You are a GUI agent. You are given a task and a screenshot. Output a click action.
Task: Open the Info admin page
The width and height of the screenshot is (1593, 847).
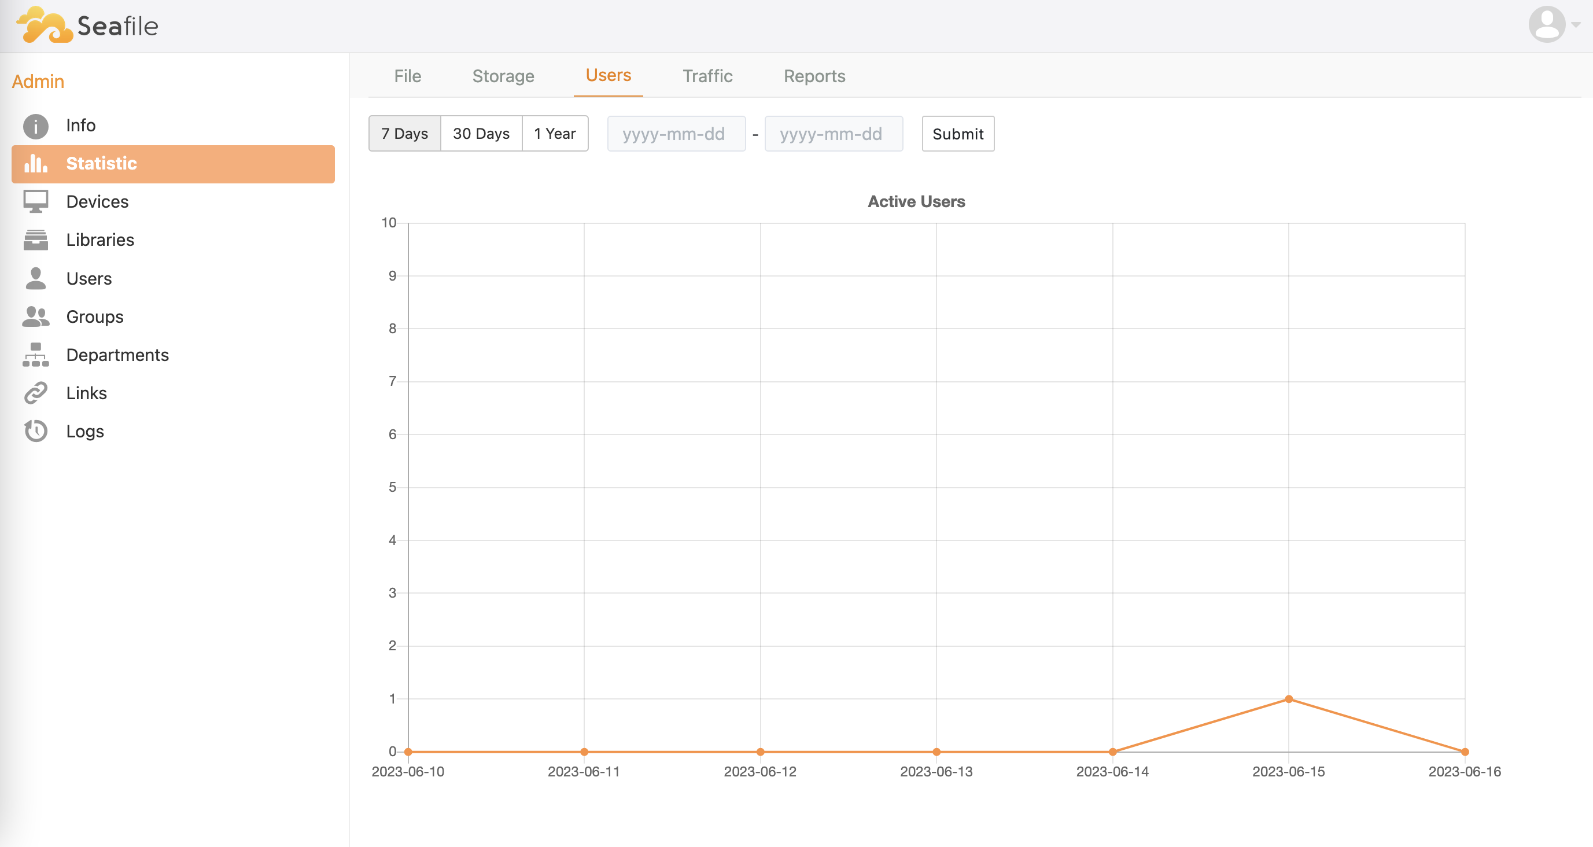[x=173, y=126]
